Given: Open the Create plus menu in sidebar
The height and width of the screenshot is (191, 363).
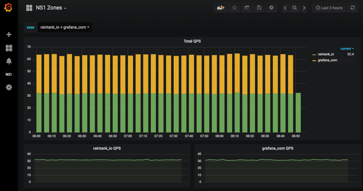Looking at the screenshot, I should pos(9,35).
